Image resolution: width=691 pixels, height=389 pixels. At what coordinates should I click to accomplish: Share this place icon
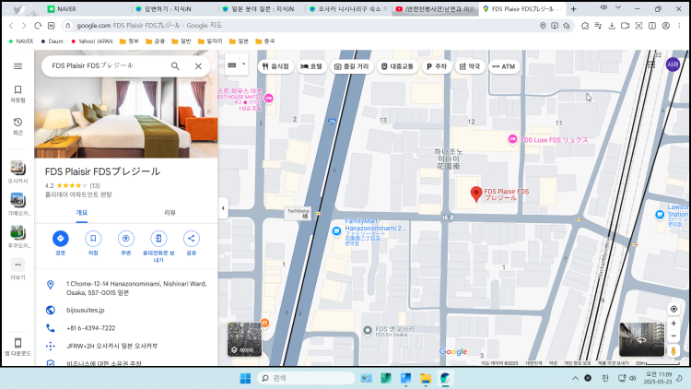tap(191, 239)
